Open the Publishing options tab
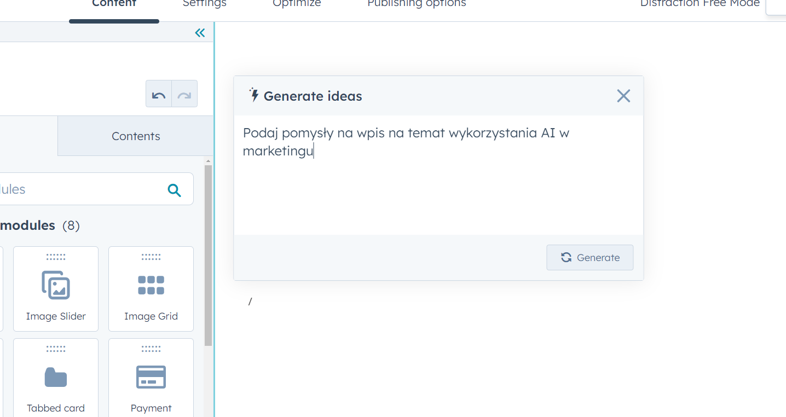786x417 pixels. (x=417, y=4)
